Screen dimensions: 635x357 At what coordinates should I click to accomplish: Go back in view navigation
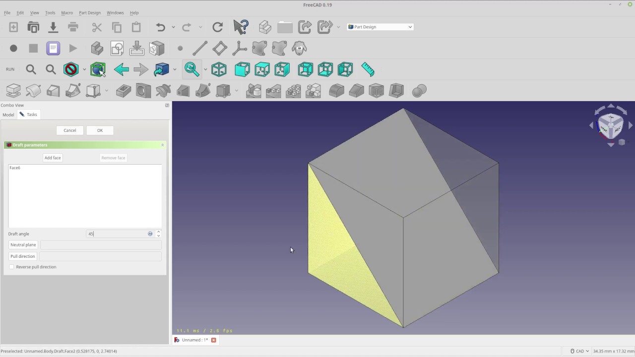coord(121,69)
